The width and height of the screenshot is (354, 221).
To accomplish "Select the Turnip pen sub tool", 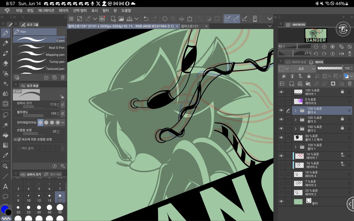I will (x=39, y=61).
